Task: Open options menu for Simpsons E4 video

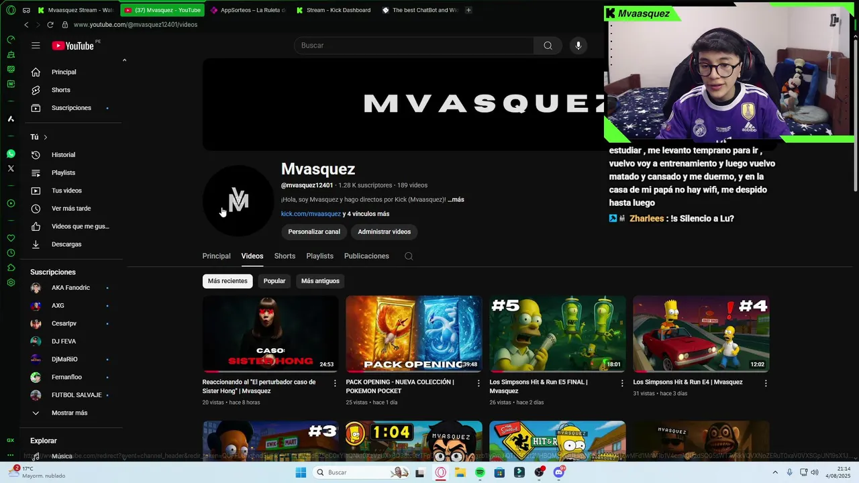Action: coord(766,383)
